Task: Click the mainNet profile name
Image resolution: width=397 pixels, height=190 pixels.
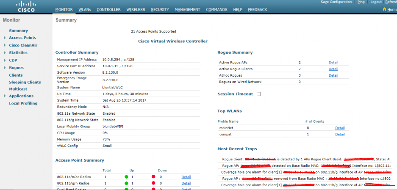Action: (226, 128)
